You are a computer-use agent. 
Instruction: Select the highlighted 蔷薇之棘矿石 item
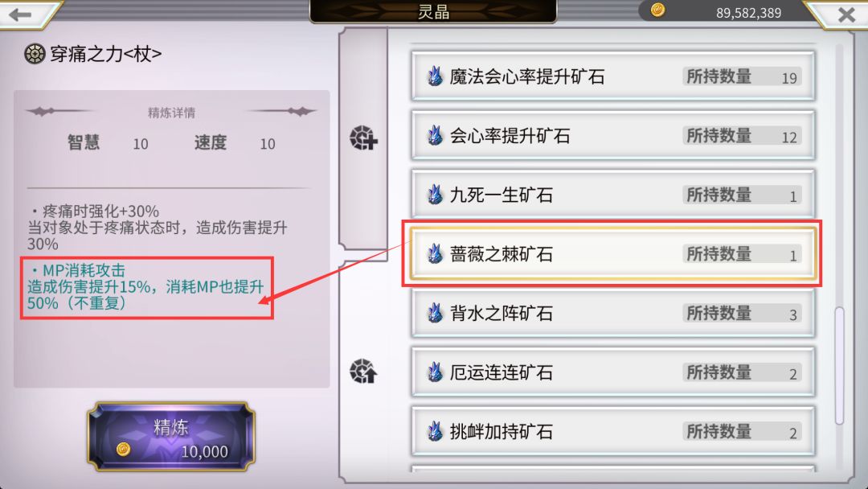pos(612,254)
